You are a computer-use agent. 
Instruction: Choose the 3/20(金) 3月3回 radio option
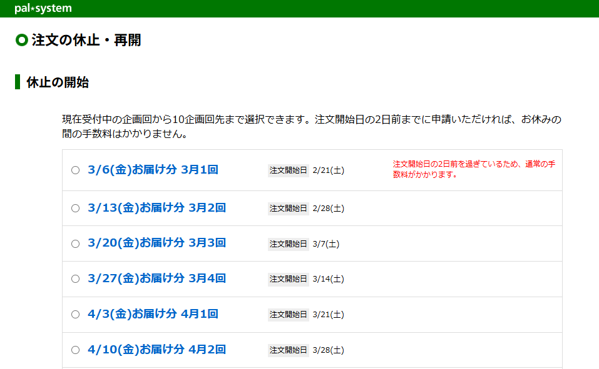[x=75, y=244]
